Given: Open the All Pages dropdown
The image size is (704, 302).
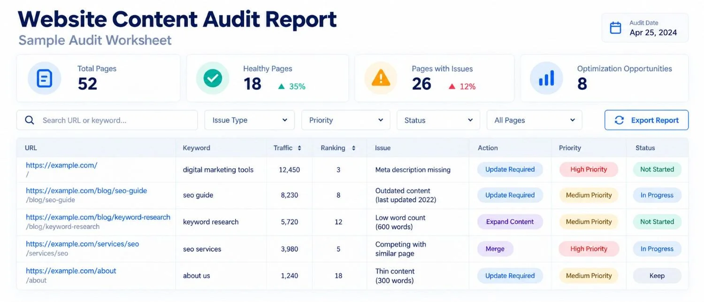Looking at the screenshot, I should 534,120.
